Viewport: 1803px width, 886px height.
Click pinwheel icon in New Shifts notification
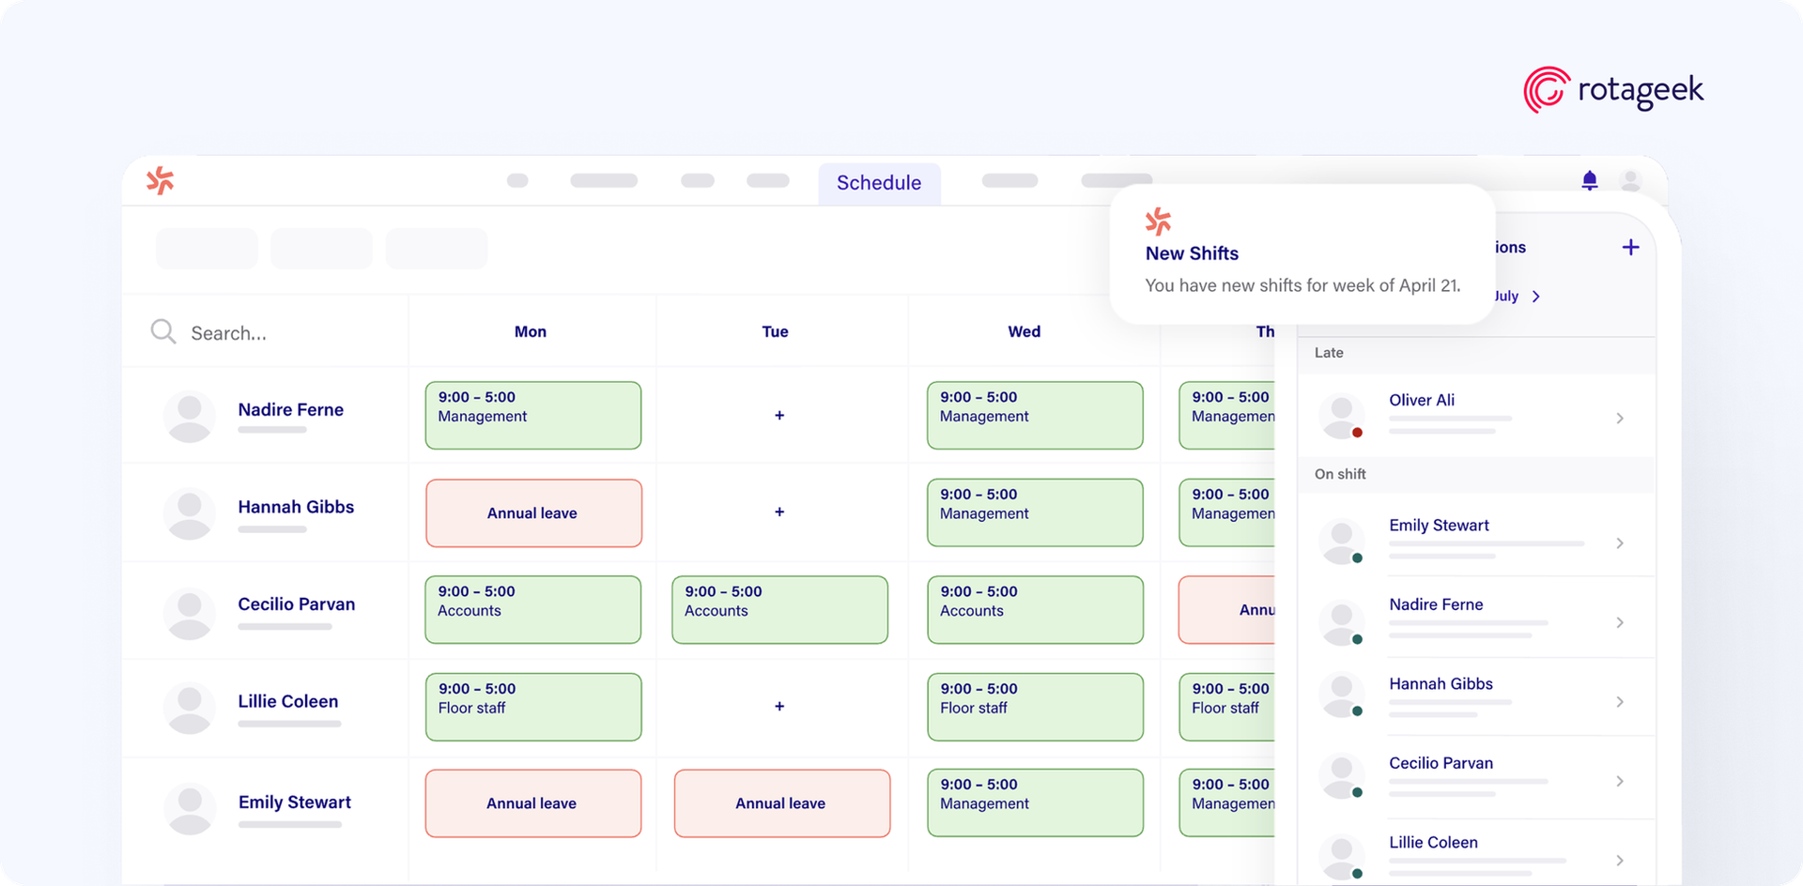1159,221
